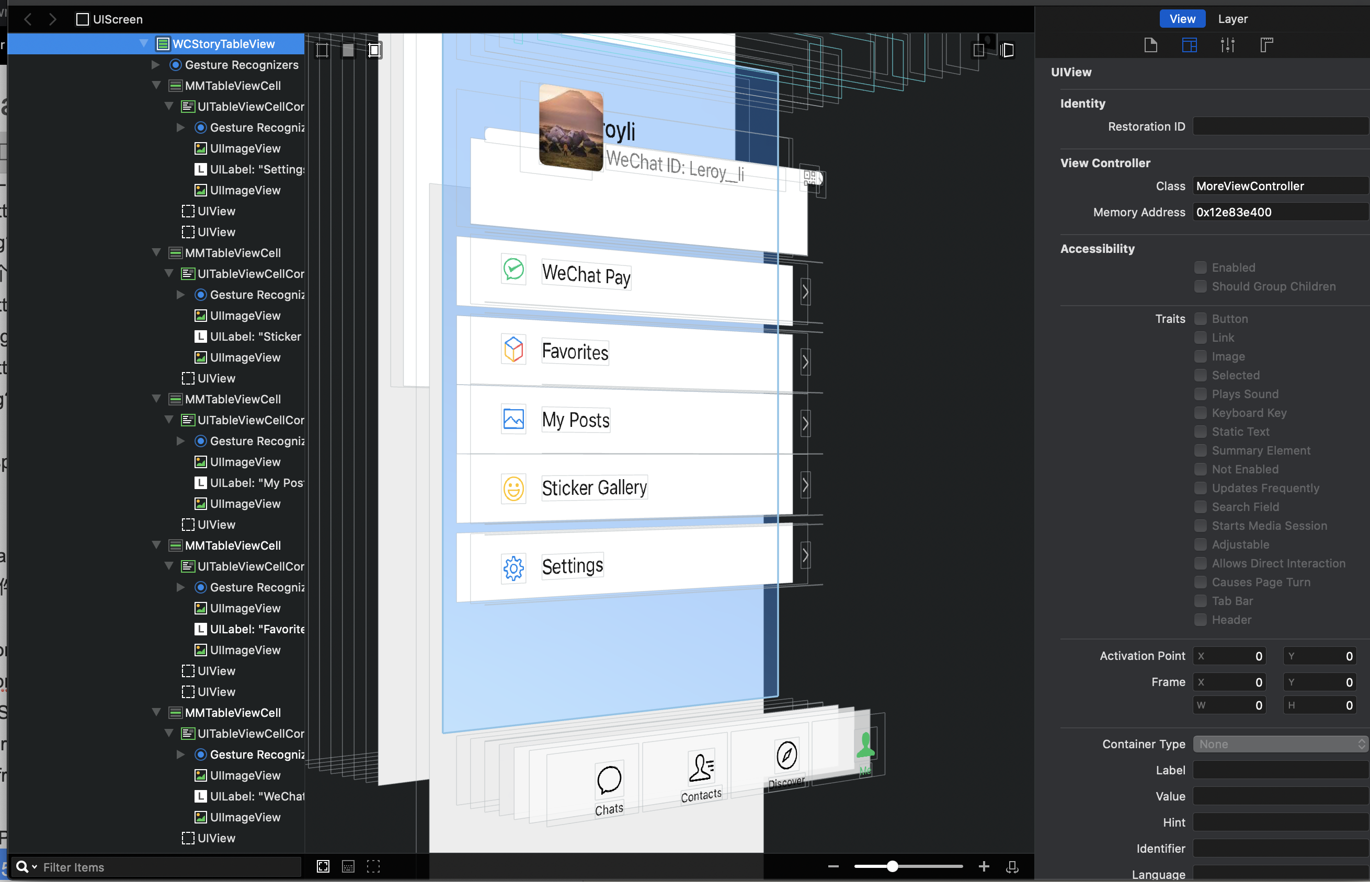Switch to the View inspector tab
This screenshot has height=882, width=1370.
tap(1182, 19)
